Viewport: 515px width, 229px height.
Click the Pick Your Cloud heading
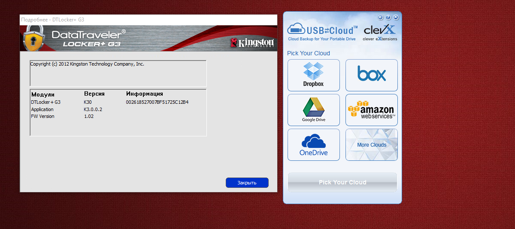[x=309, y=53]
